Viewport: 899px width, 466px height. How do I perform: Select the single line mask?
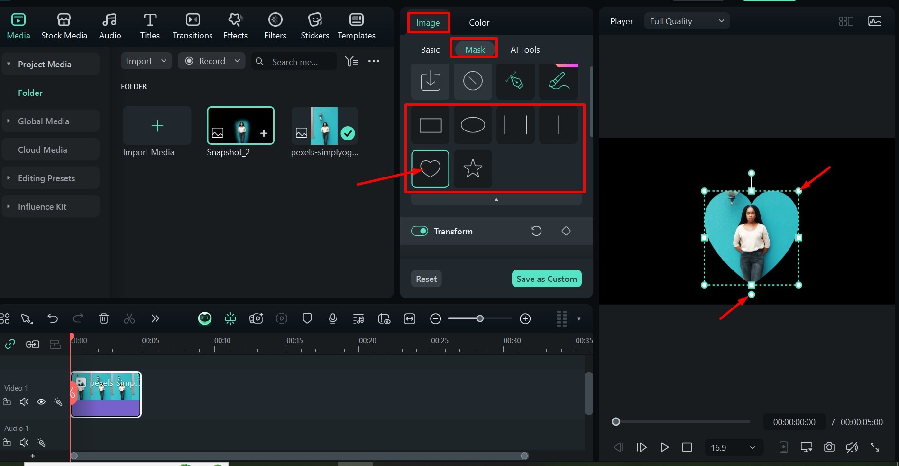[559, 125]
